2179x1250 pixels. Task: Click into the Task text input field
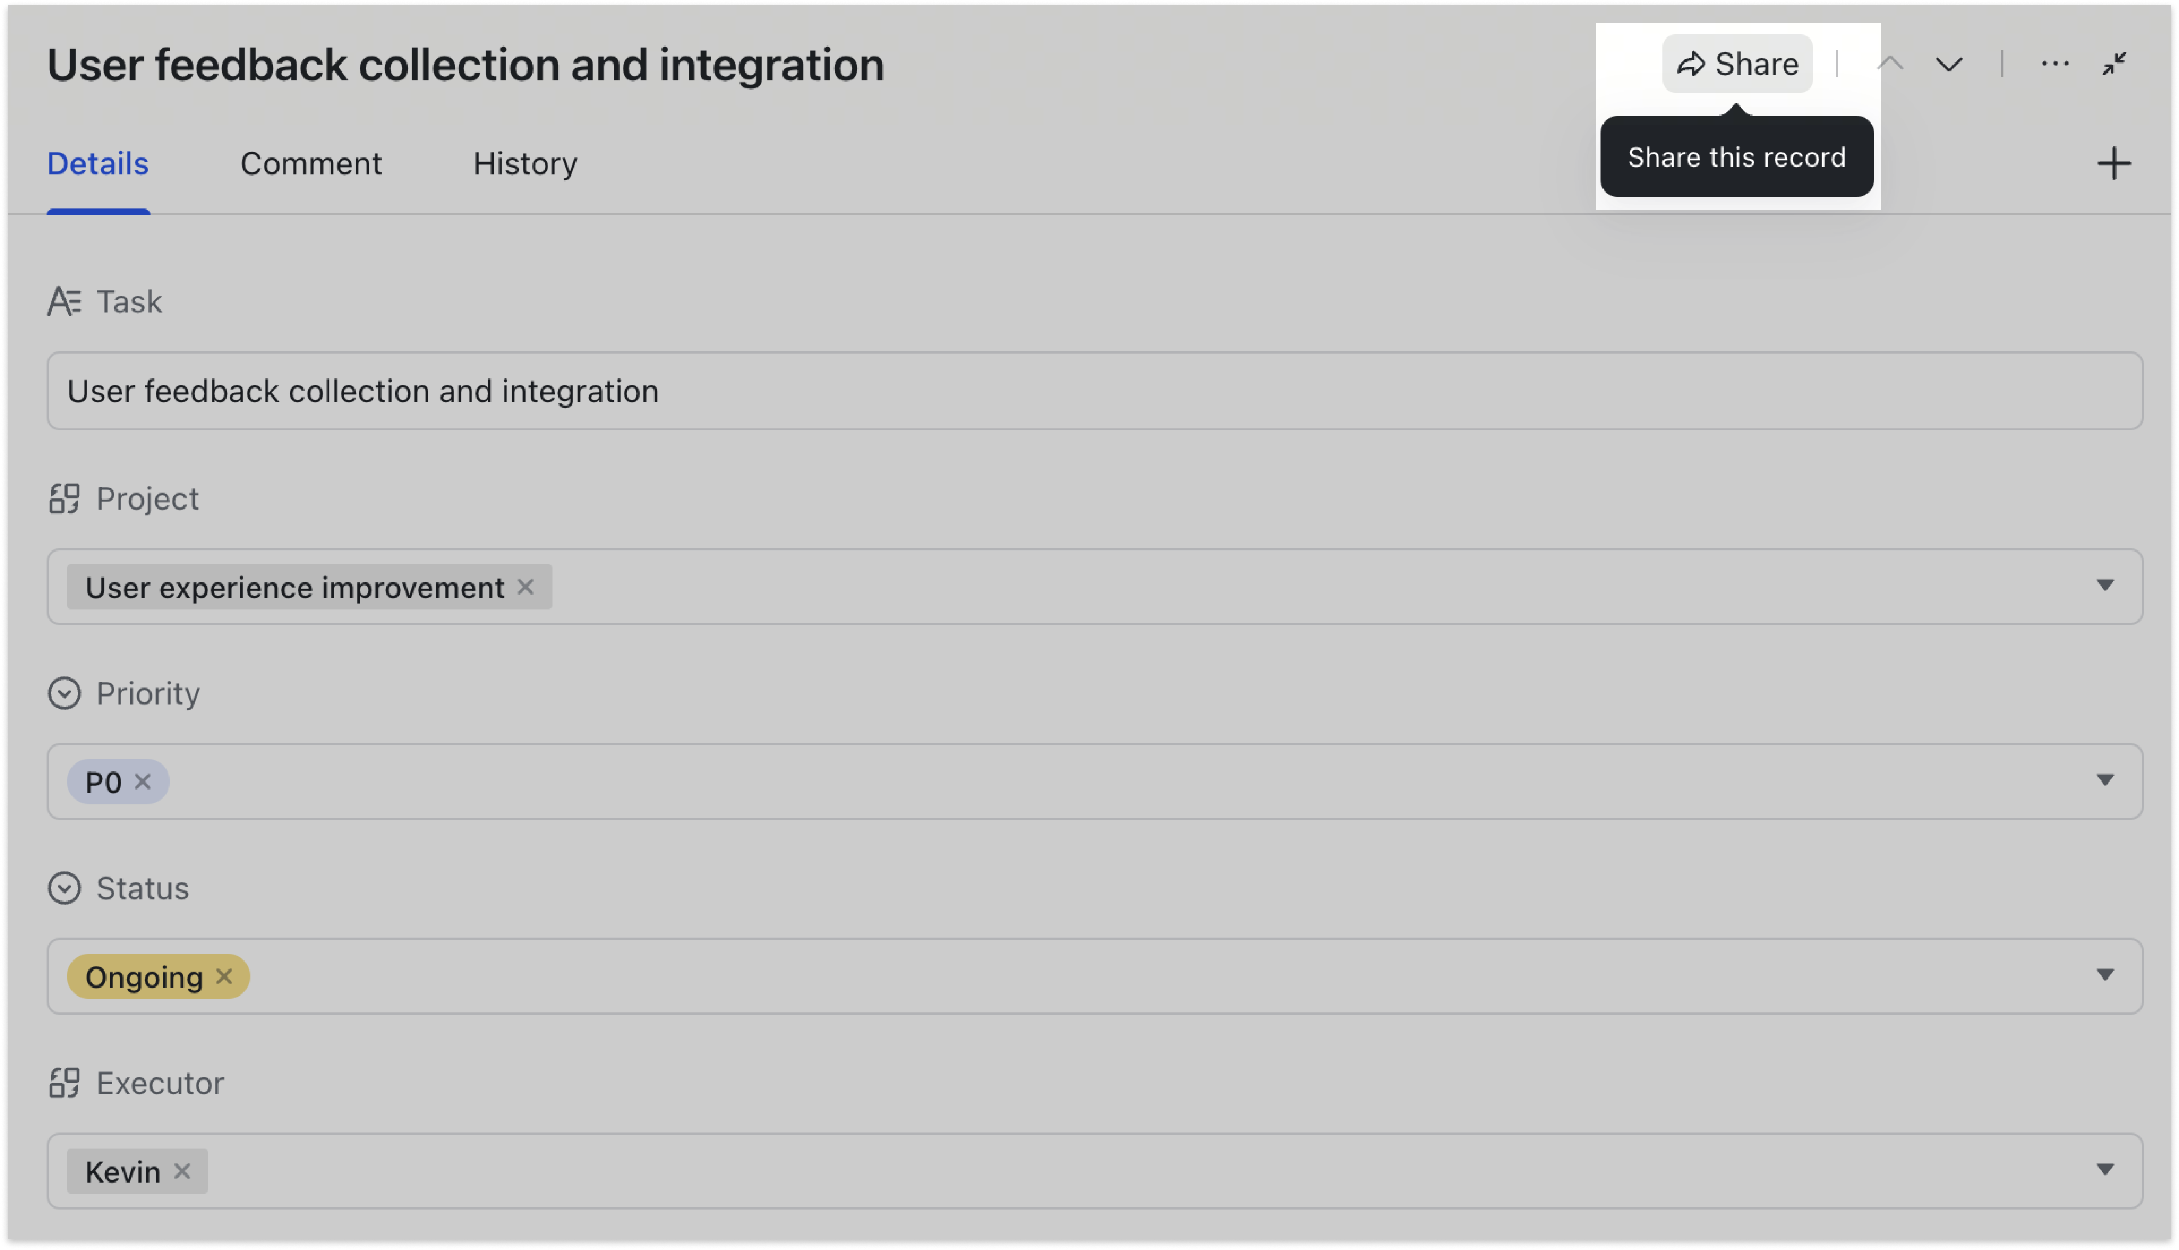click(1094, 391)
